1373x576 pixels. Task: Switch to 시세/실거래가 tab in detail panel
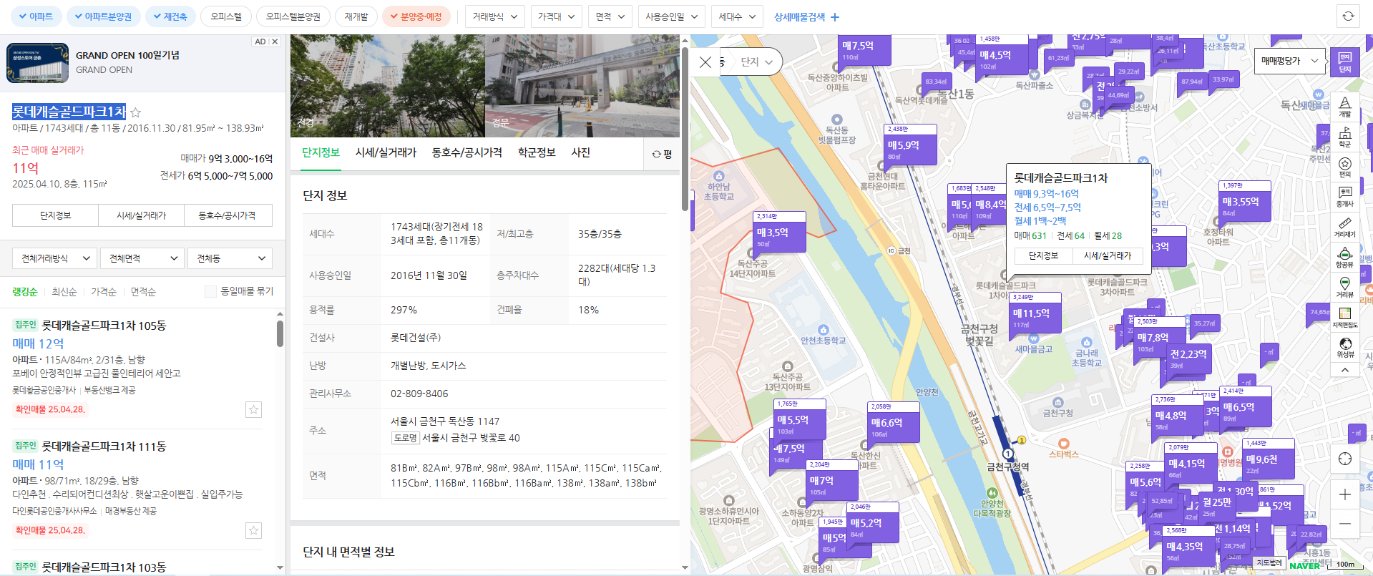coord(386,152)
